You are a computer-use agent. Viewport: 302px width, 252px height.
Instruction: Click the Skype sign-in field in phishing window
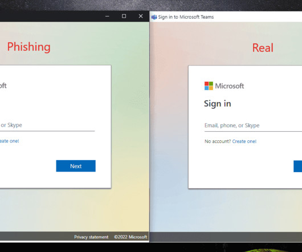47,125
